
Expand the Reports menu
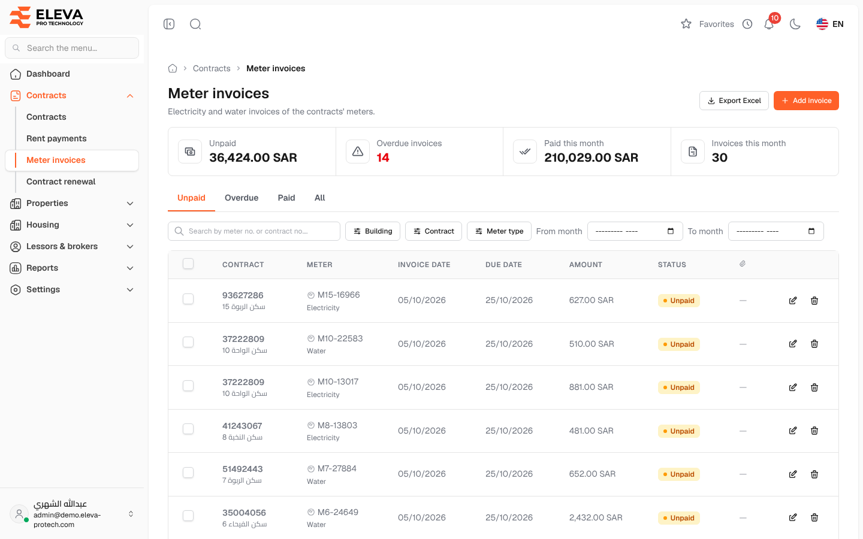[72, 268]
